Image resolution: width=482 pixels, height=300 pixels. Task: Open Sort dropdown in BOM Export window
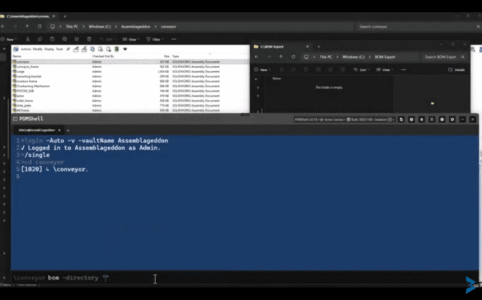[362, 70]
